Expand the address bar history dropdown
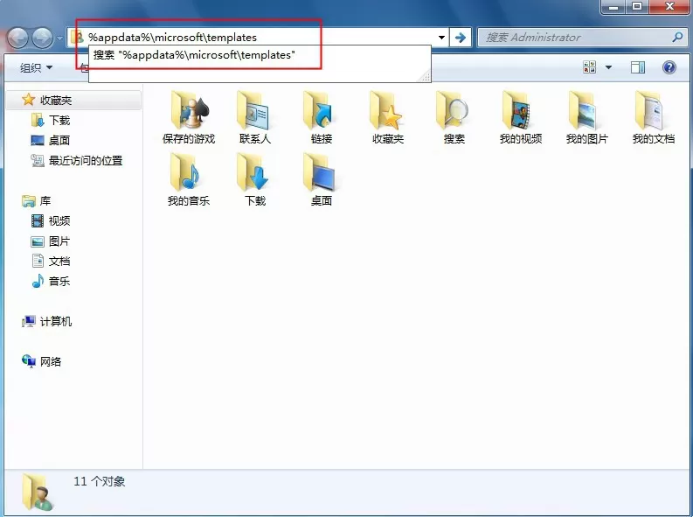 441,38
